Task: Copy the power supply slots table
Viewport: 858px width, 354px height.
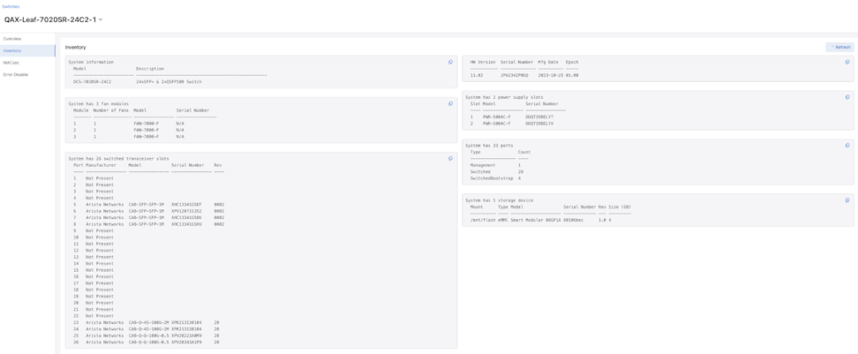Action: 847,98
